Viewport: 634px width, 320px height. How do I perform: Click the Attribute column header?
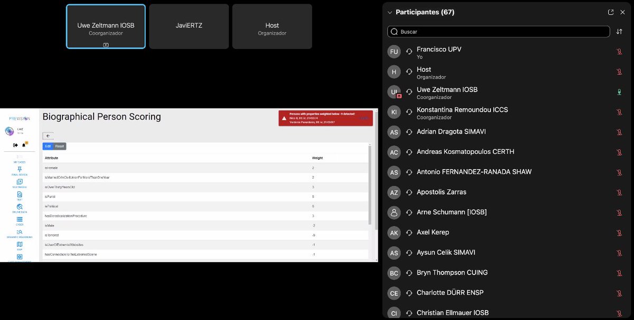[52, 158]
